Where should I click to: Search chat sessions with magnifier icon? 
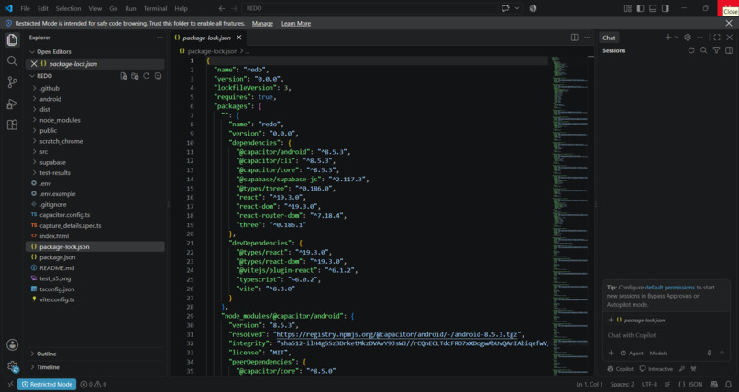coord(703,50)
